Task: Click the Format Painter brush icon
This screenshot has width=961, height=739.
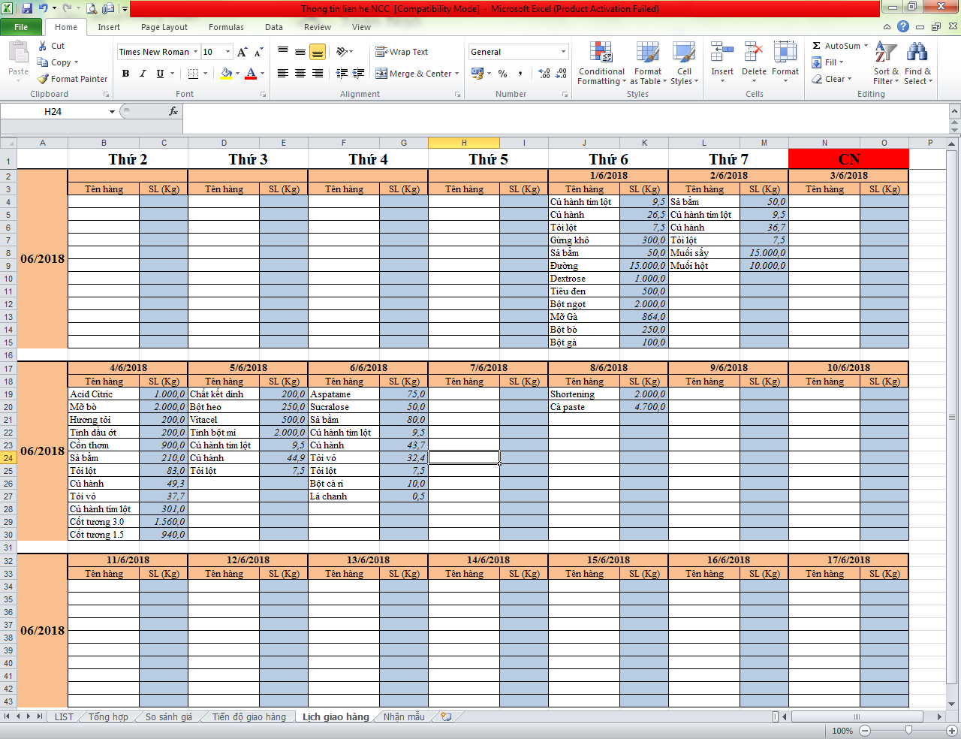Action: point(44,79)
